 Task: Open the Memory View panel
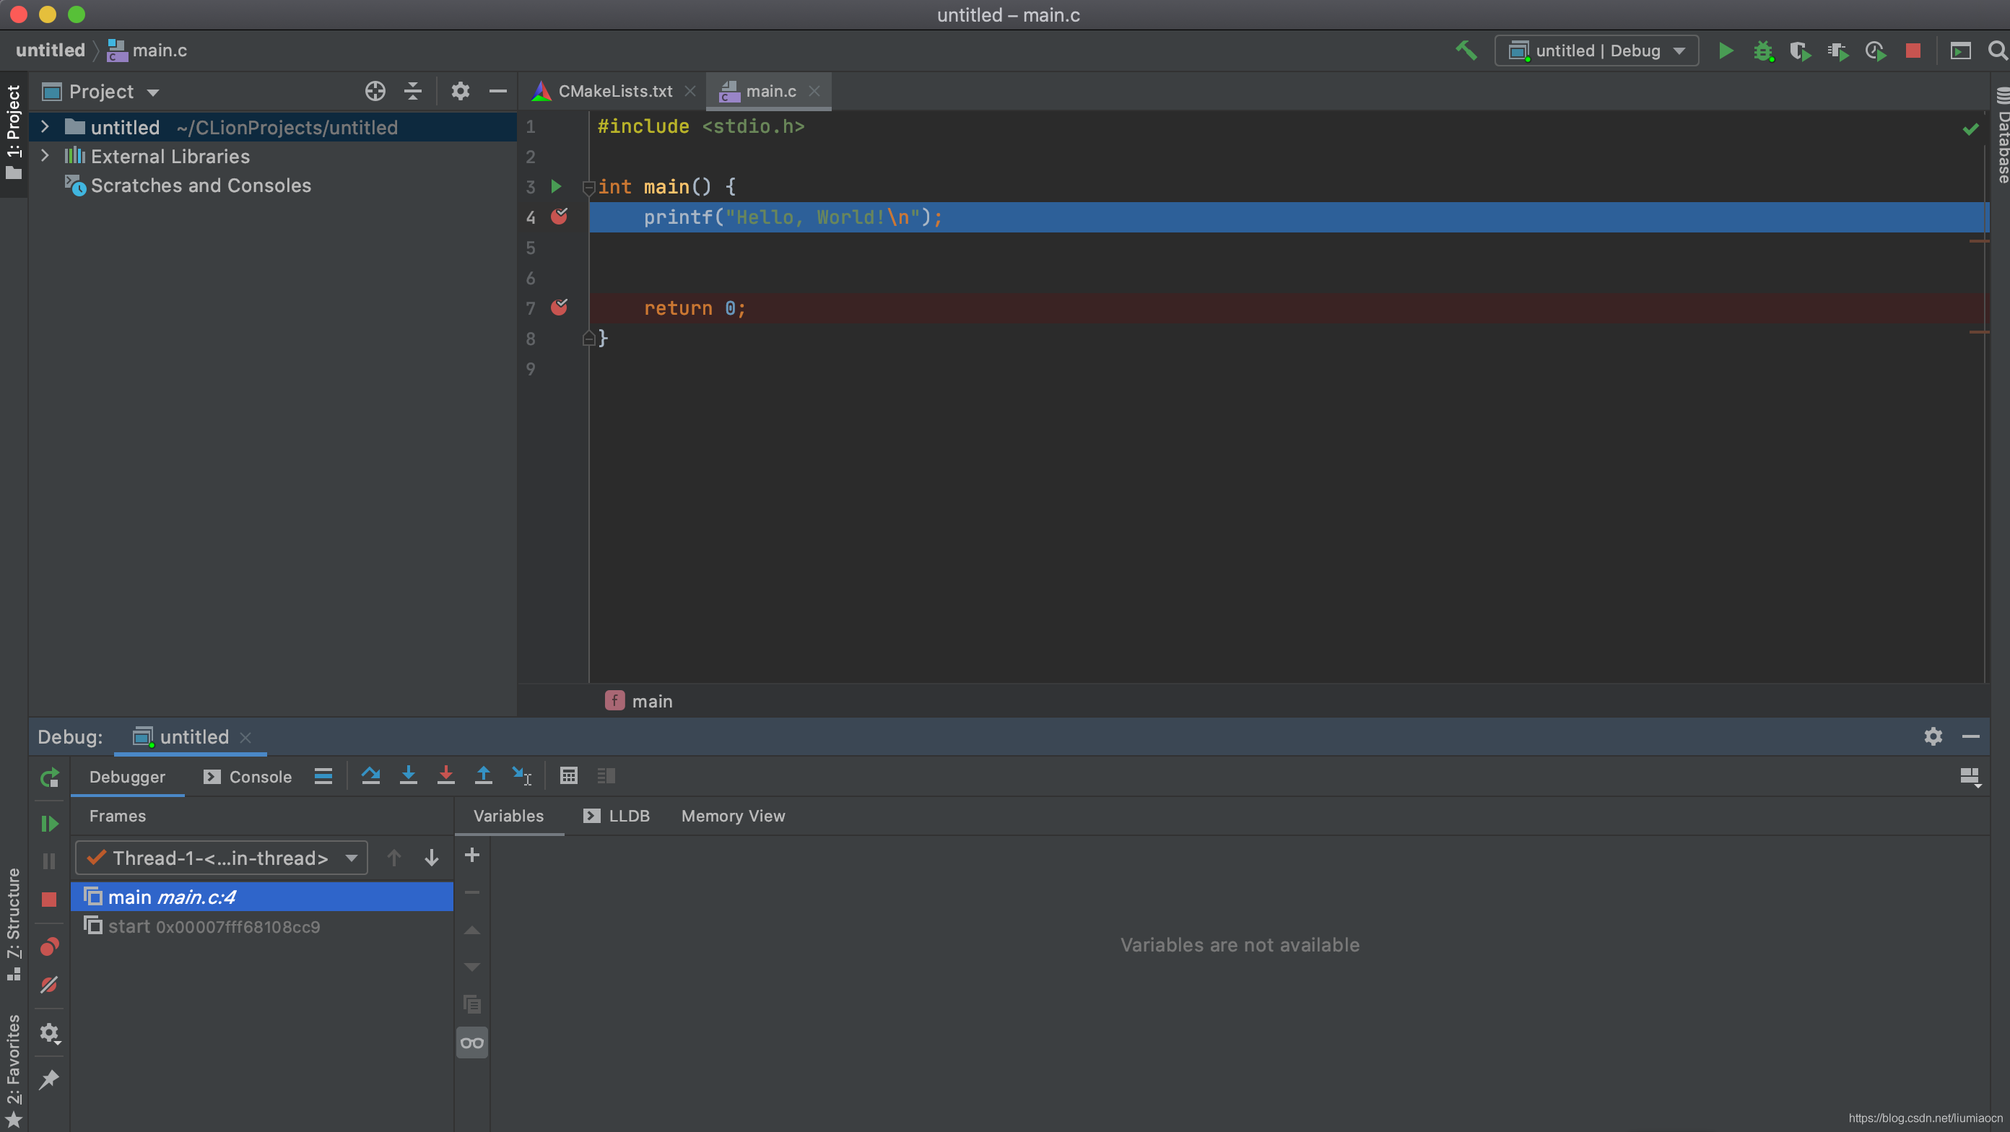click(733, 814)
